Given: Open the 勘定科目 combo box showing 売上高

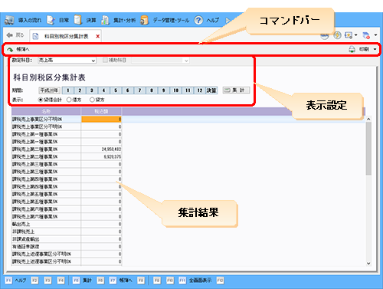Looking at the screenshot, I should (67, 61).
